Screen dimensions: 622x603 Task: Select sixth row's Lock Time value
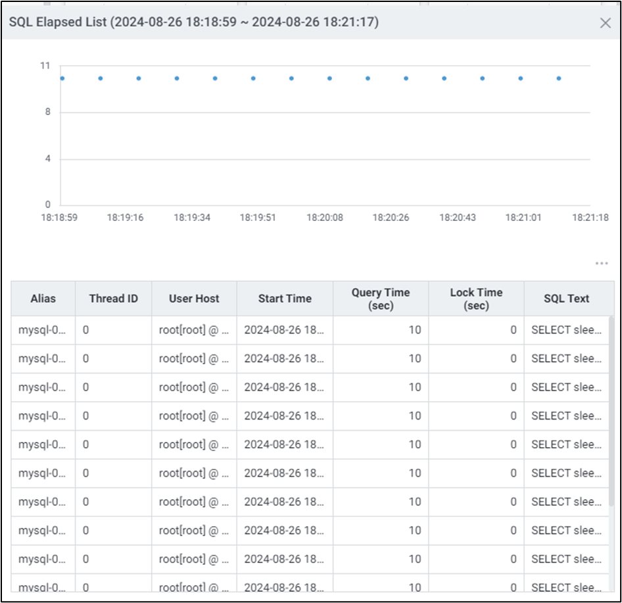pos(476,473)
